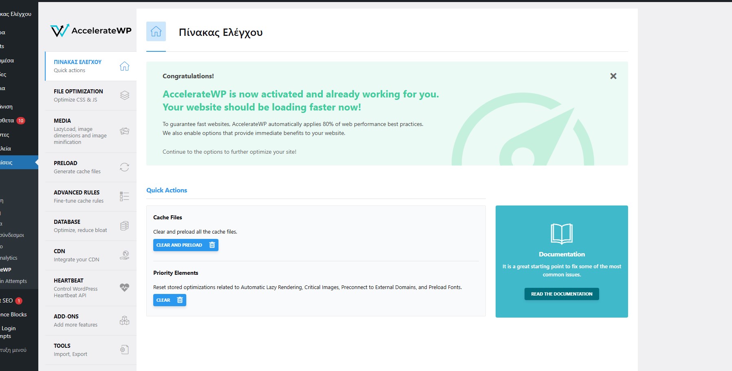Image resolution: width=732 pixels, height=371 pixels.
Task: Click the red 1 badge next to SEO
Action: click(19, 301)
